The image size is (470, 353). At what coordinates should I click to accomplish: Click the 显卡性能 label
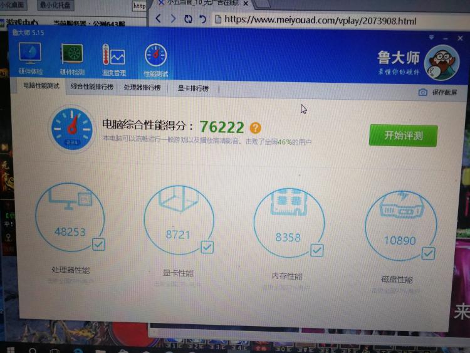tap(178, 273)
